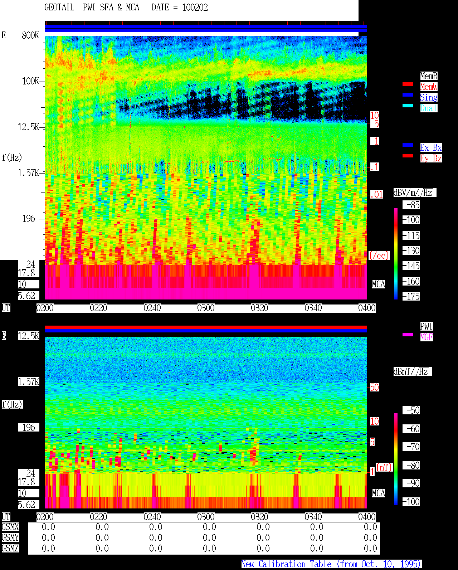Click the Ey Bz legend text
This screenshot has width=458, height=570.
tap(431, 158)
